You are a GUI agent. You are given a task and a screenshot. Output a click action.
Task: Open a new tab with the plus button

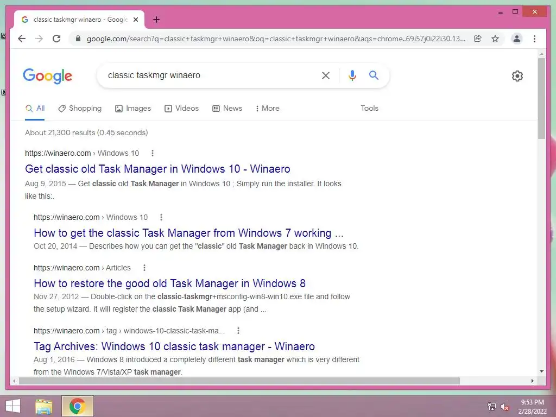pyautogui.click(x=156, y=20)
